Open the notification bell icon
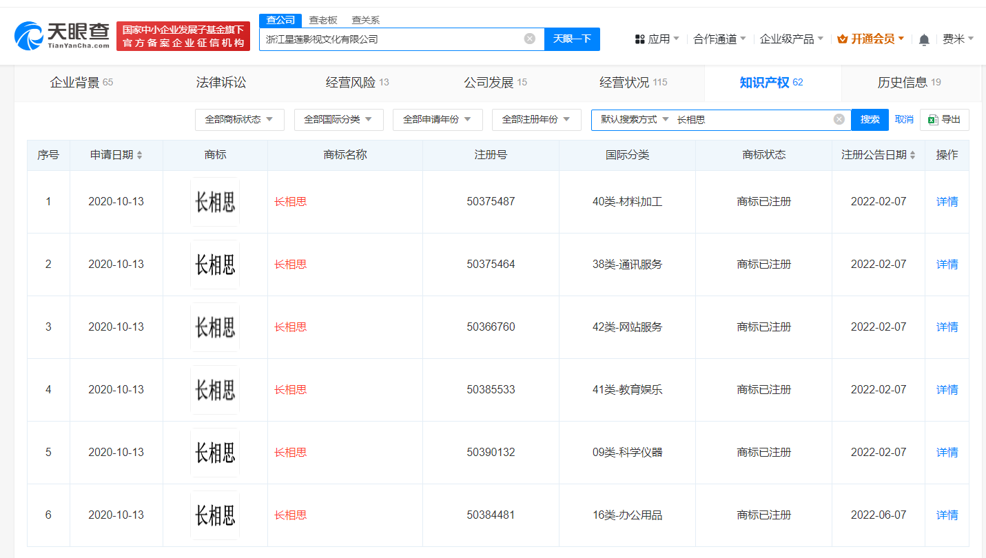 tap(923, 39)
